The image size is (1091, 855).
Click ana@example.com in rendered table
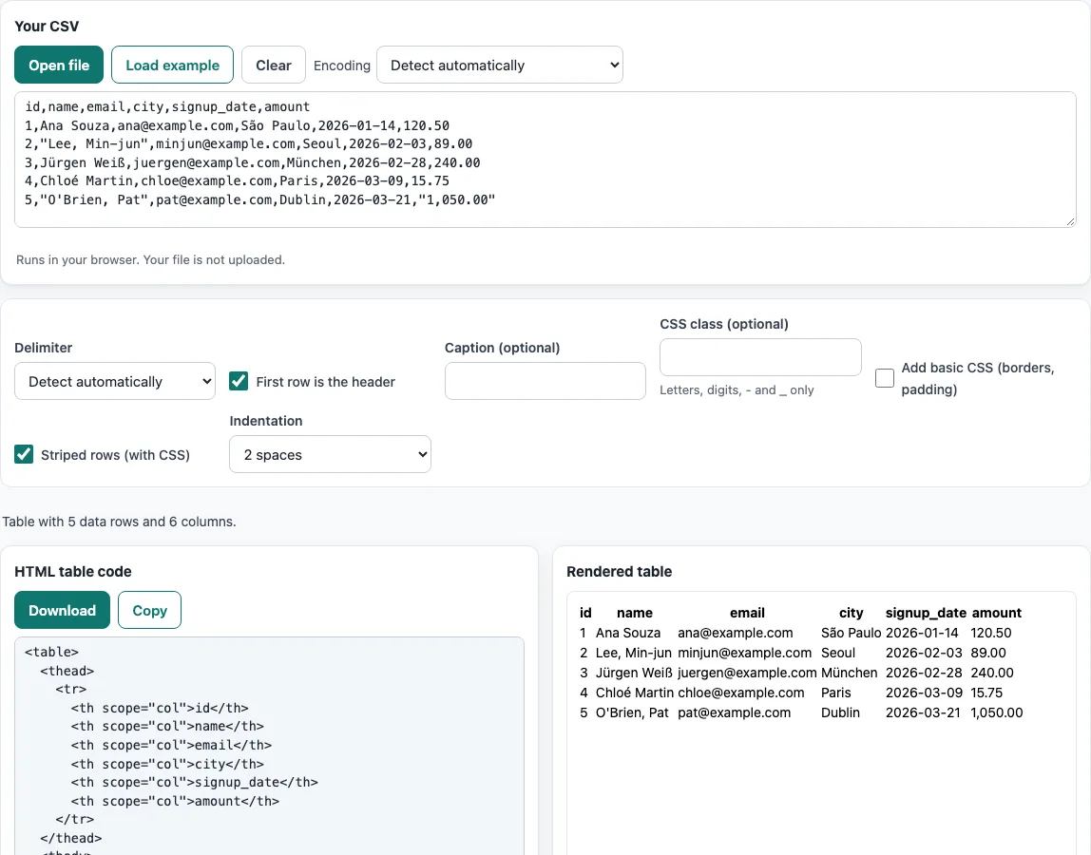tap(736, 633)
